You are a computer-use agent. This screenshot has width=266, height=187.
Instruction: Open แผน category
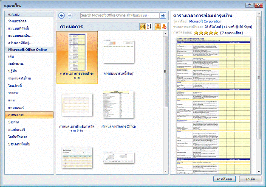[x=11, y=100]
